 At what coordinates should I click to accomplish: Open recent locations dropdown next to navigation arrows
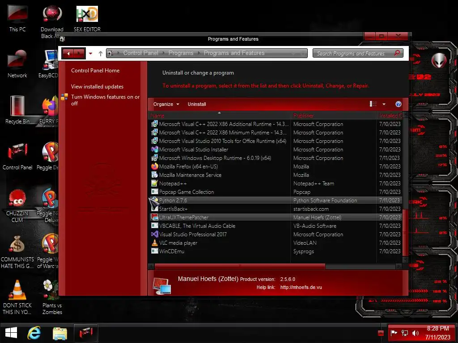click(90, 54)
